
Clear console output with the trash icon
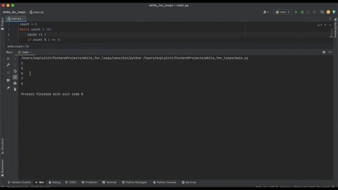(x=15, y=89)
